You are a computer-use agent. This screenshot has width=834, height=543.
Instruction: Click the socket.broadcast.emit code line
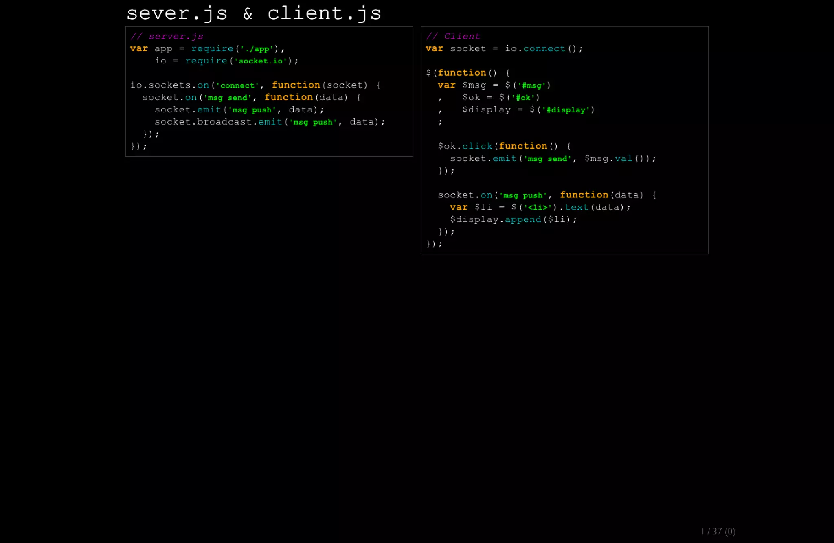click(269, 122)
